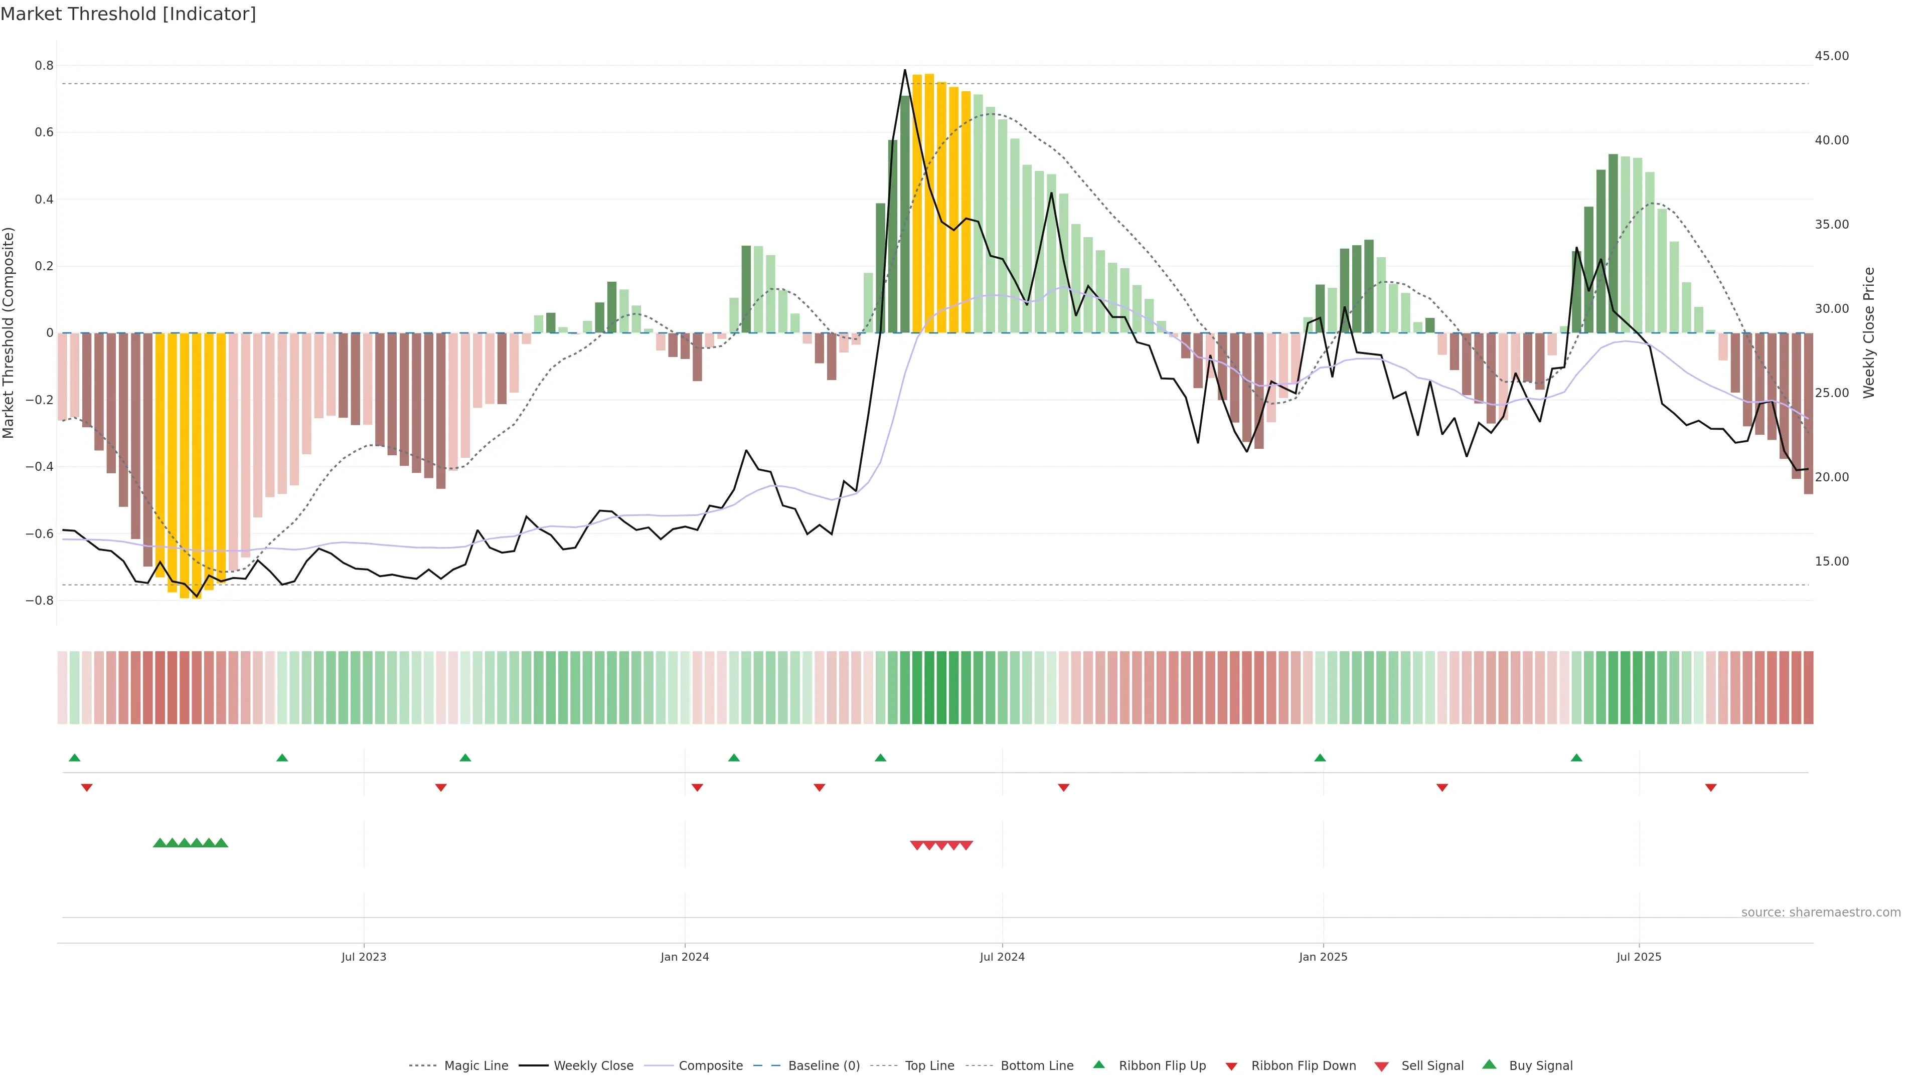This screenshot has width=1926, height=1083.
Task: Click the source: sharemaestro.com text
Action: pos(1821,913)
